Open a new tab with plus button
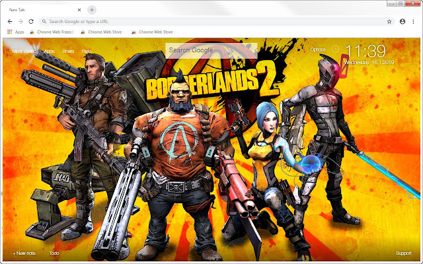 (x=92, y=10)
